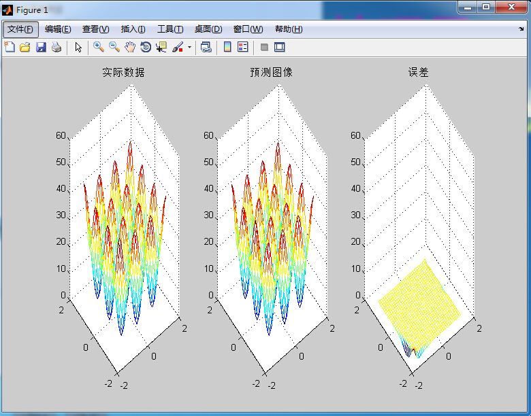Click the MATLAB logo in title bar
Image resolution: width=531 pixels, height=416 pixels.
coord(7,10)
